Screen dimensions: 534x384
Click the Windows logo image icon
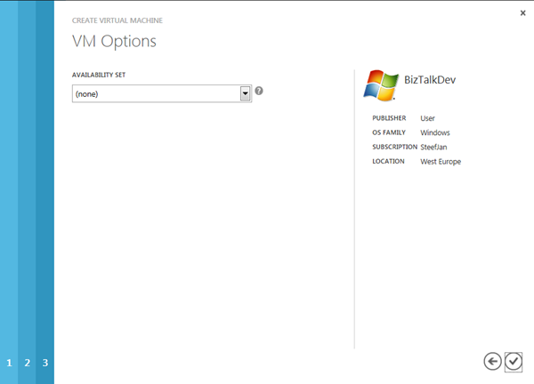click(x=381, y=85)
